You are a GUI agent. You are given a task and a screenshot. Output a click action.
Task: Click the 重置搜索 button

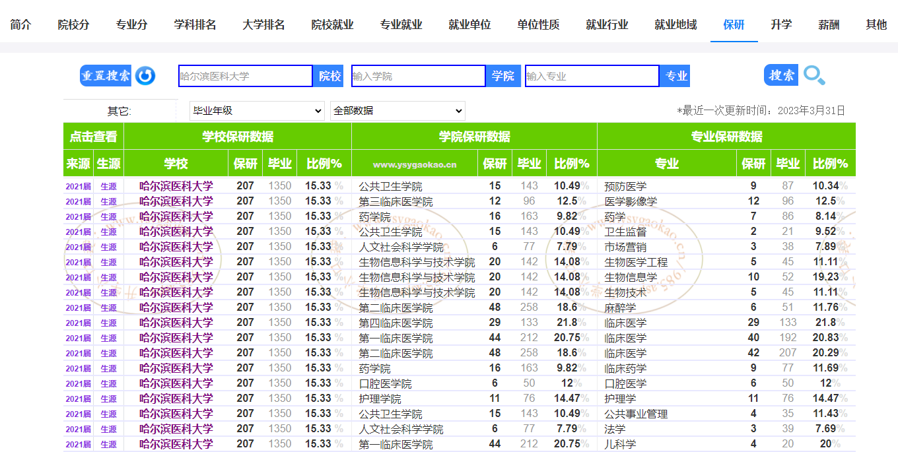coord(106,75)
